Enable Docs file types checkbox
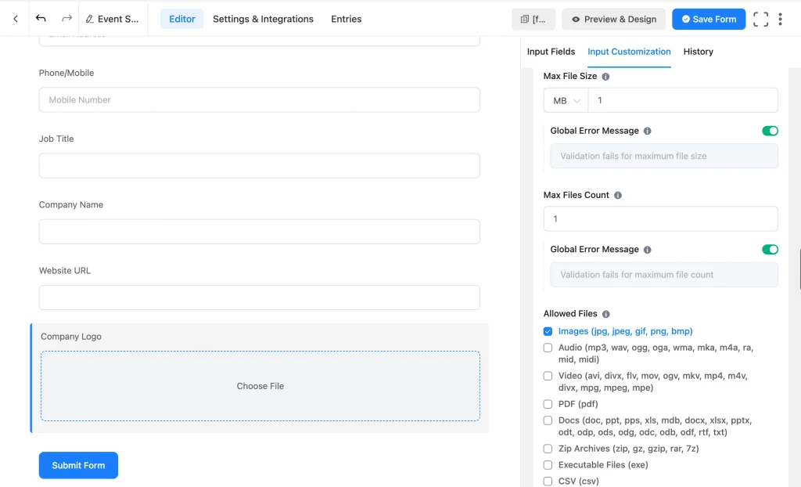 (x=548, y=420)
